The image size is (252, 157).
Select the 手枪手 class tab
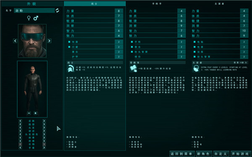157,3
